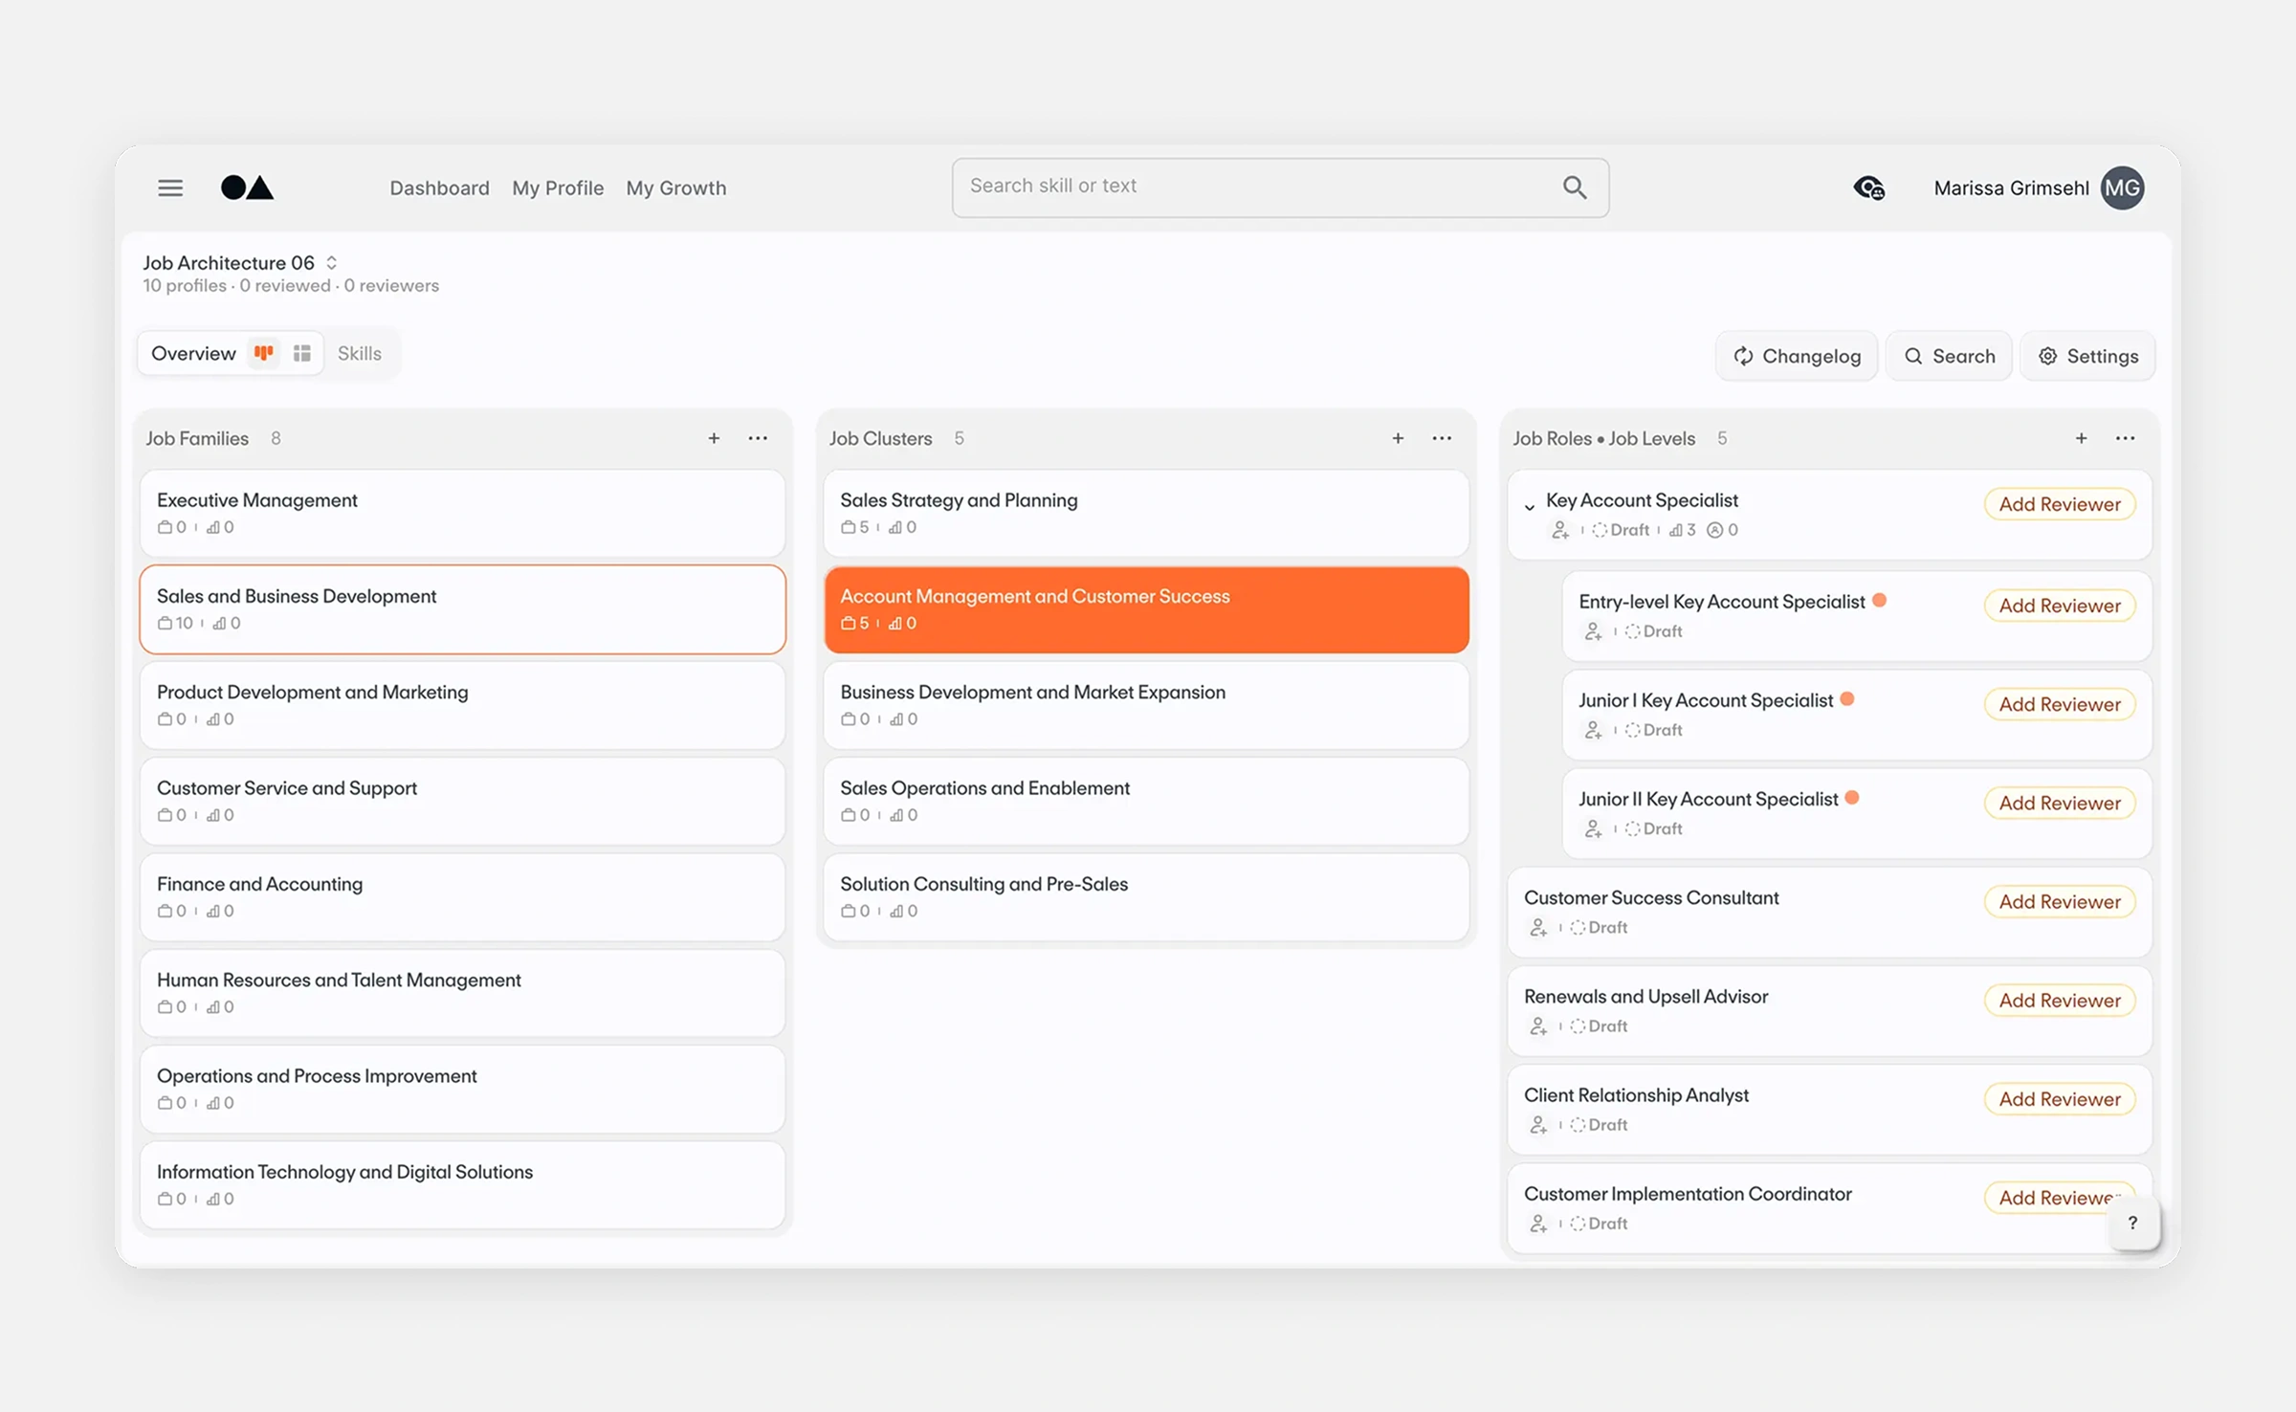This screenshot has height=1412, width=2296.
Task: Add Reviewer for Customer Success Consultant
Action: pyautogui.click(x=2060, y=901)
